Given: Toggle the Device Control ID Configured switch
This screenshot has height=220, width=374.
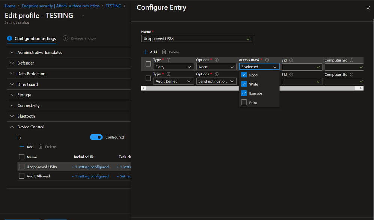Looking at the screenshot, I should (x=96, y=137).
